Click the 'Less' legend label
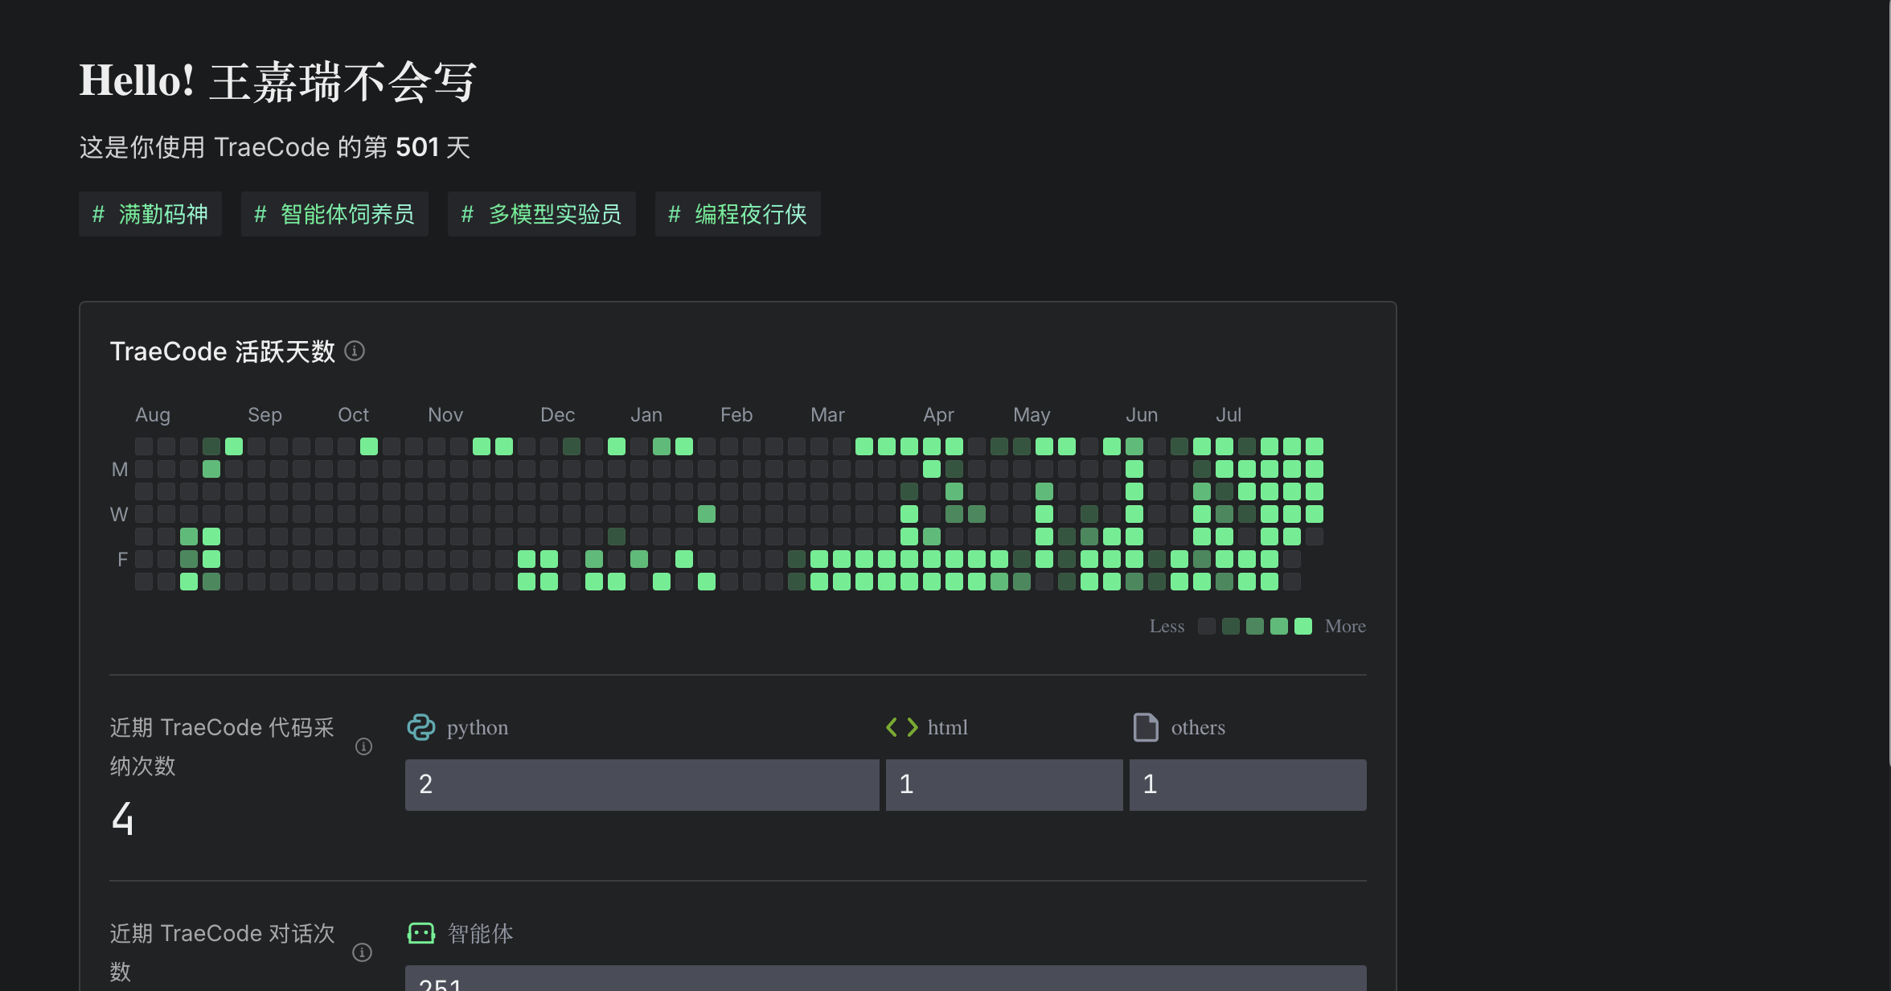The width and height of the screenshot is (1891, 991). (1167, 627)
